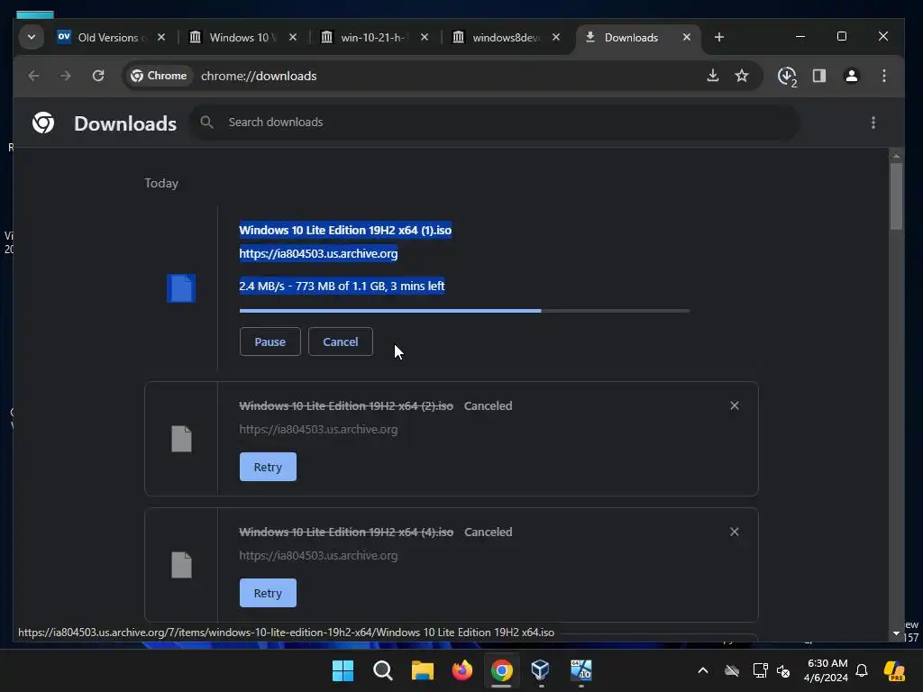Open the Chrome three-dot main menu
923x692 pixels.
pos(884,76)
